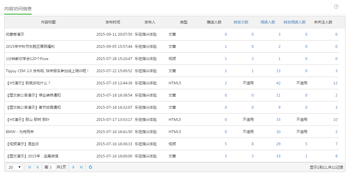Click unfollowed count 12 for 到底该吃什么 row

pos(335,83)
